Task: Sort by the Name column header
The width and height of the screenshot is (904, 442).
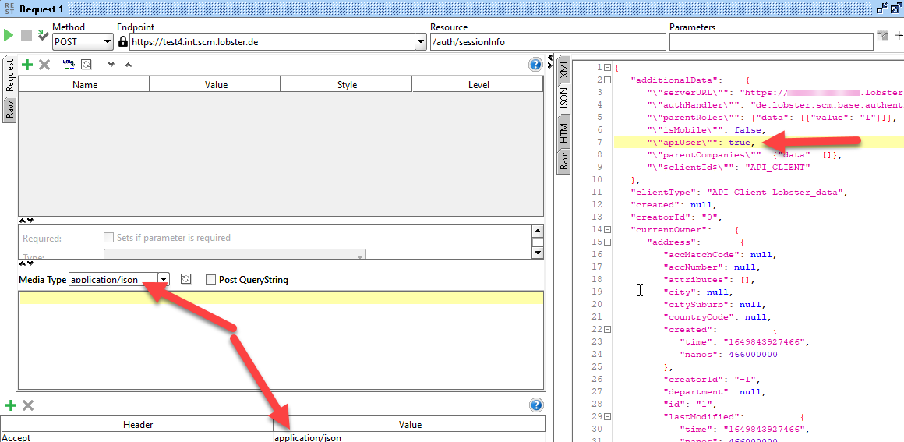Action: pos(85,85)
